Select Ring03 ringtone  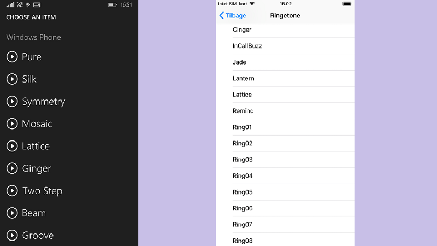(285, 160)
